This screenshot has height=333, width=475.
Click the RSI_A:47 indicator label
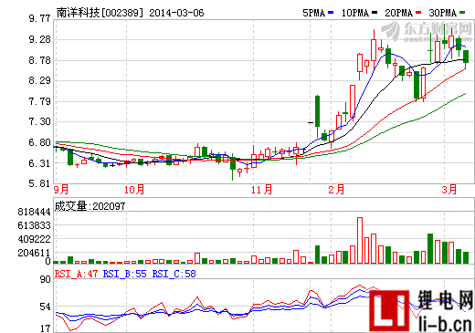(x=76, y=274)
